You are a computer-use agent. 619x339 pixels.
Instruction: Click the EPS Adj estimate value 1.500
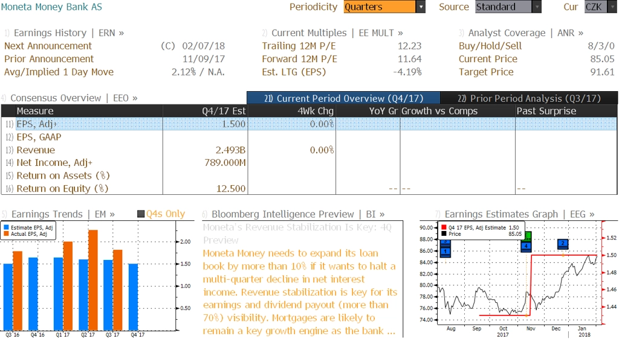pos(234,124)
